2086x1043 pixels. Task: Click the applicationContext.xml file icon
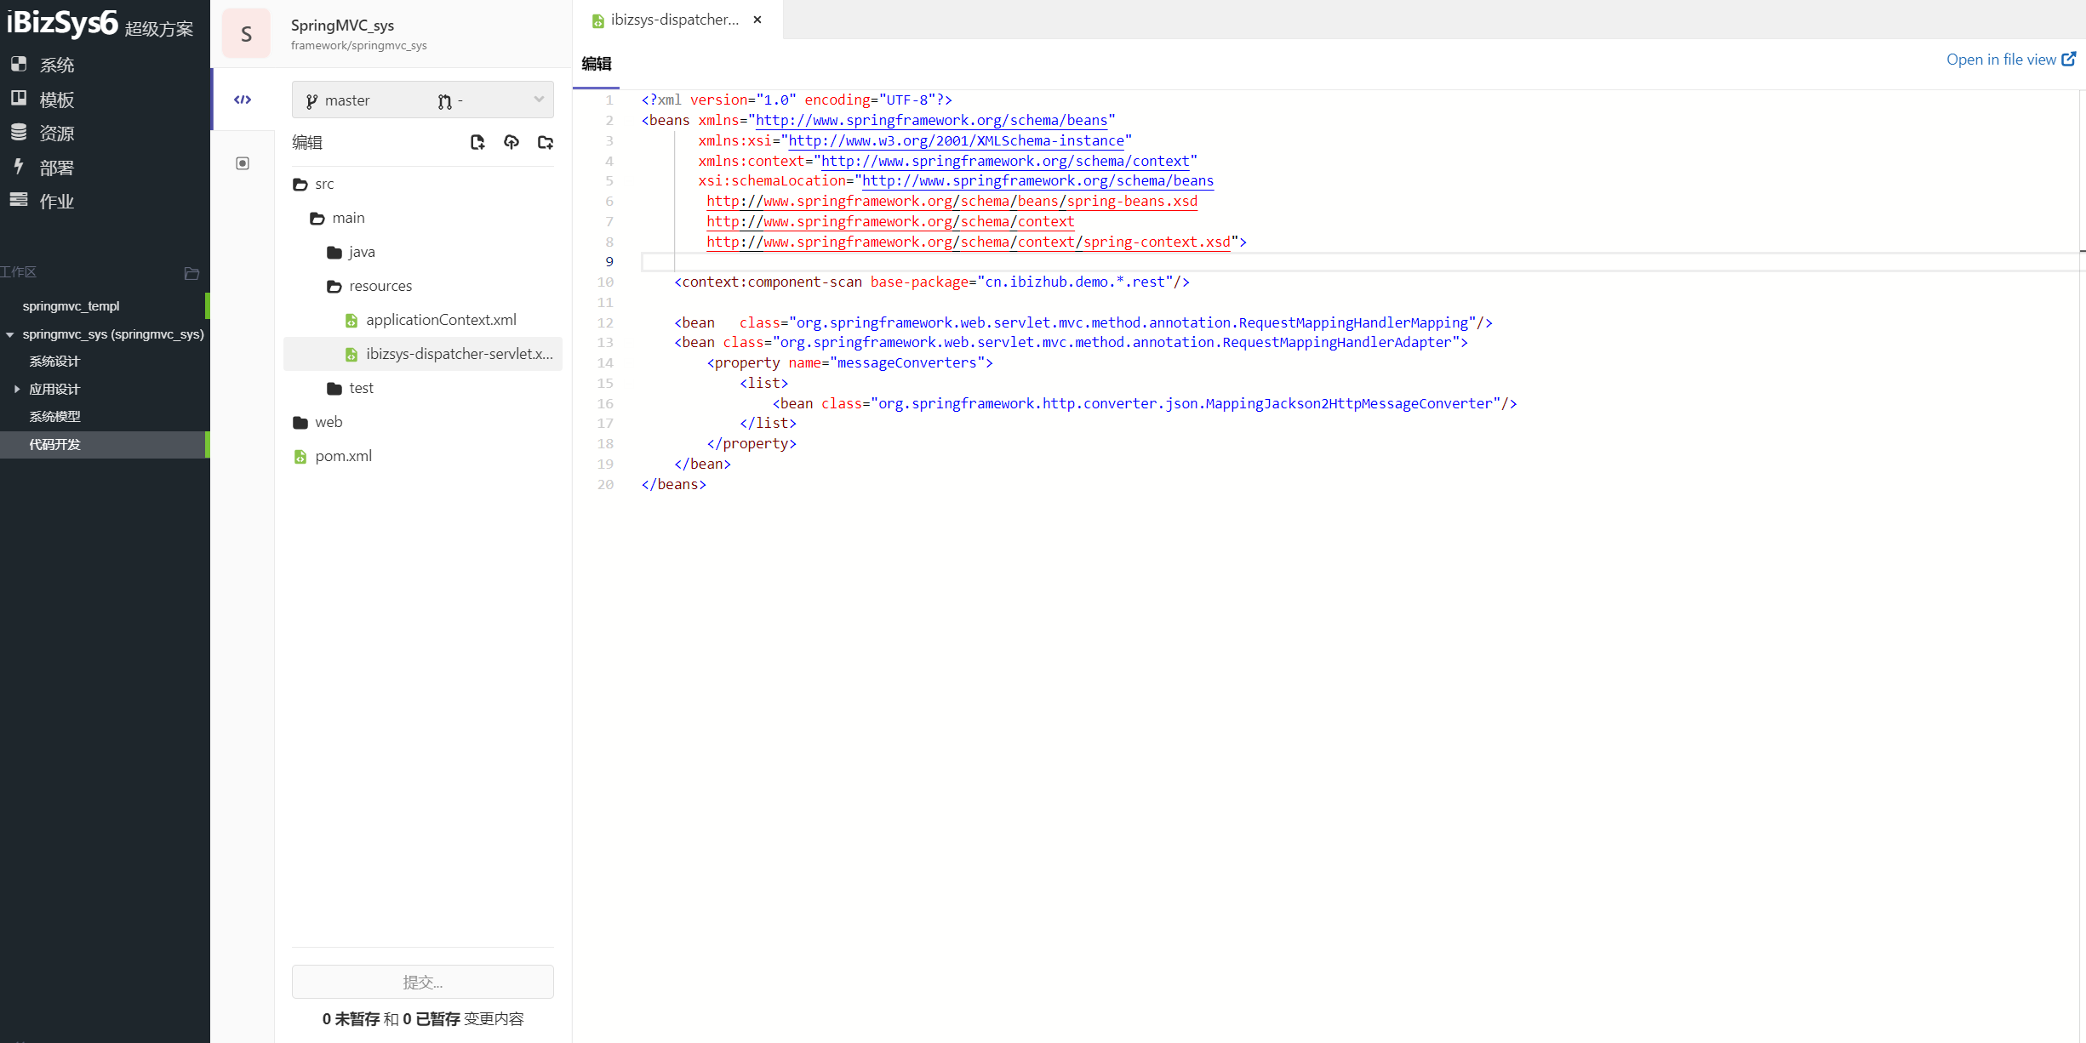coord(351,321)
